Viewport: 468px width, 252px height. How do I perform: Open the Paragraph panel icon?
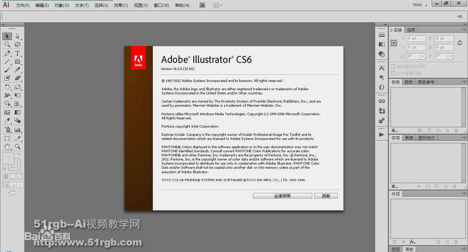[382, 77]
